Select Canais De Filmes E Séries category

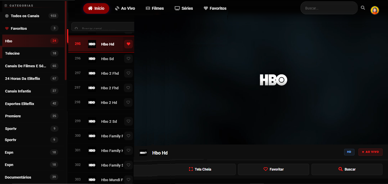33,66
